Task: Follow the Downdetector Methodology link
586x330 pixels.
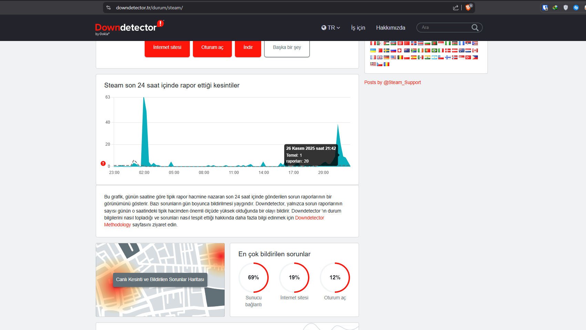Action: 214,221
